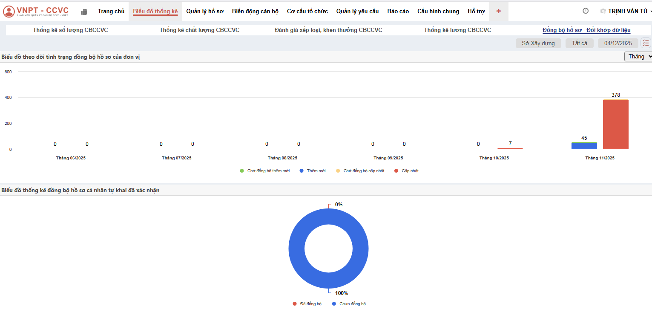Open the 'Tháng' period dropdown

pyautogui.click(x=638, y=57)
